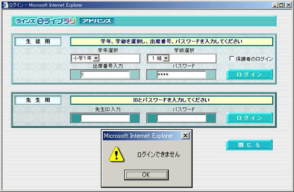Minimize the login browser window
Screen dimensions: 294x192
[275, 5]
